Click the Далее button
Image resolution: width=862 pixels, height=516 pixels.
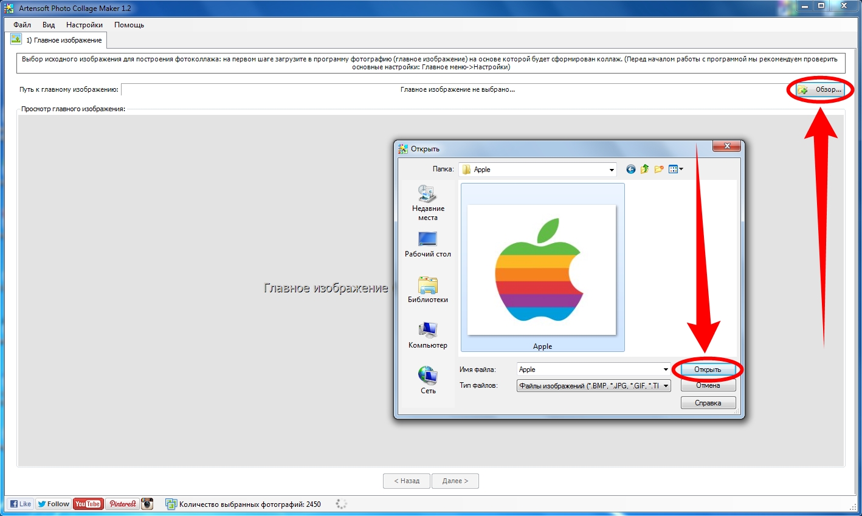click(455, 481)
